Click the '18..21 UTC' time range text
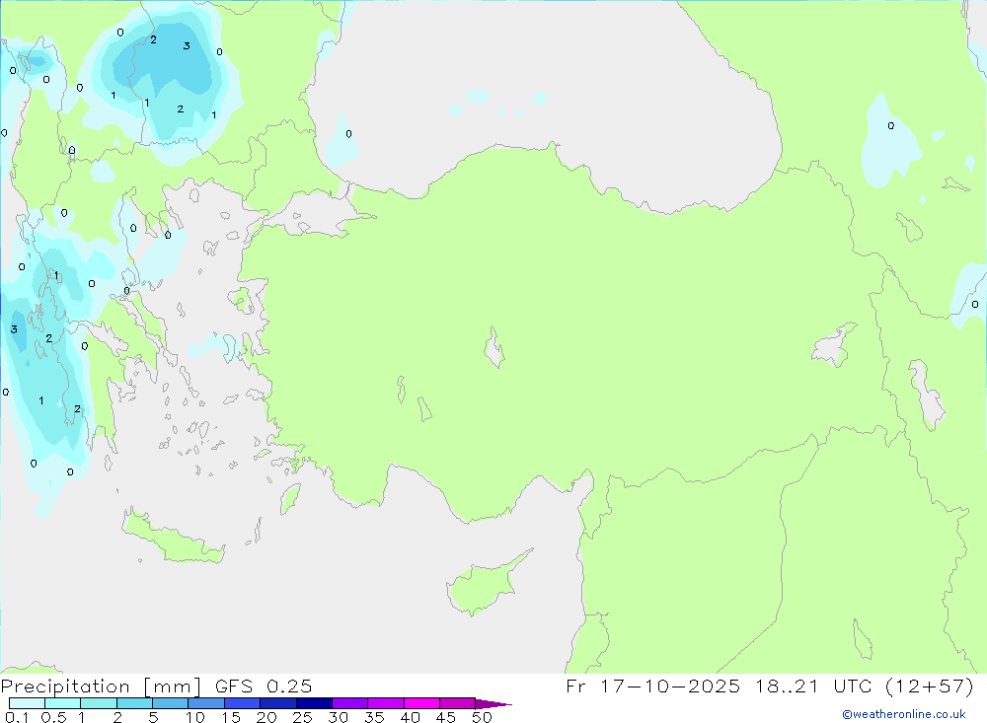Screen dimensions: 987x723 click(x=813, y=686)
